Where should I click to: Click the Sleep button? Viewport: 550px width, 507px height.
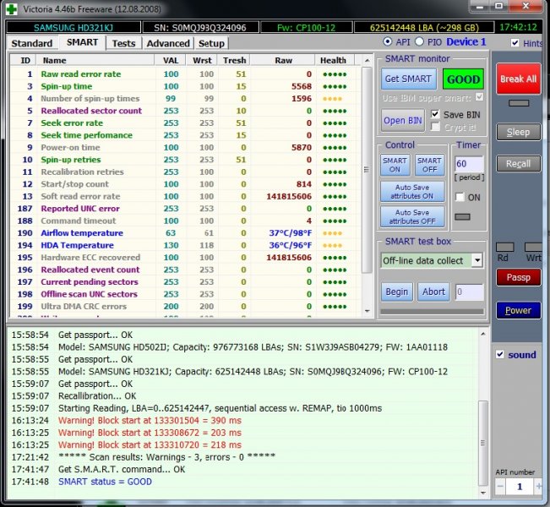pyautogui.click(x=518, y=132)
